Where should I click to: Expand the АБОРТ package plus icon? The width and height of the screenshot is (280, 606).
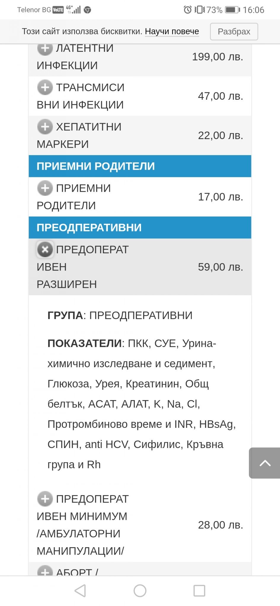[x=45, y=571]
